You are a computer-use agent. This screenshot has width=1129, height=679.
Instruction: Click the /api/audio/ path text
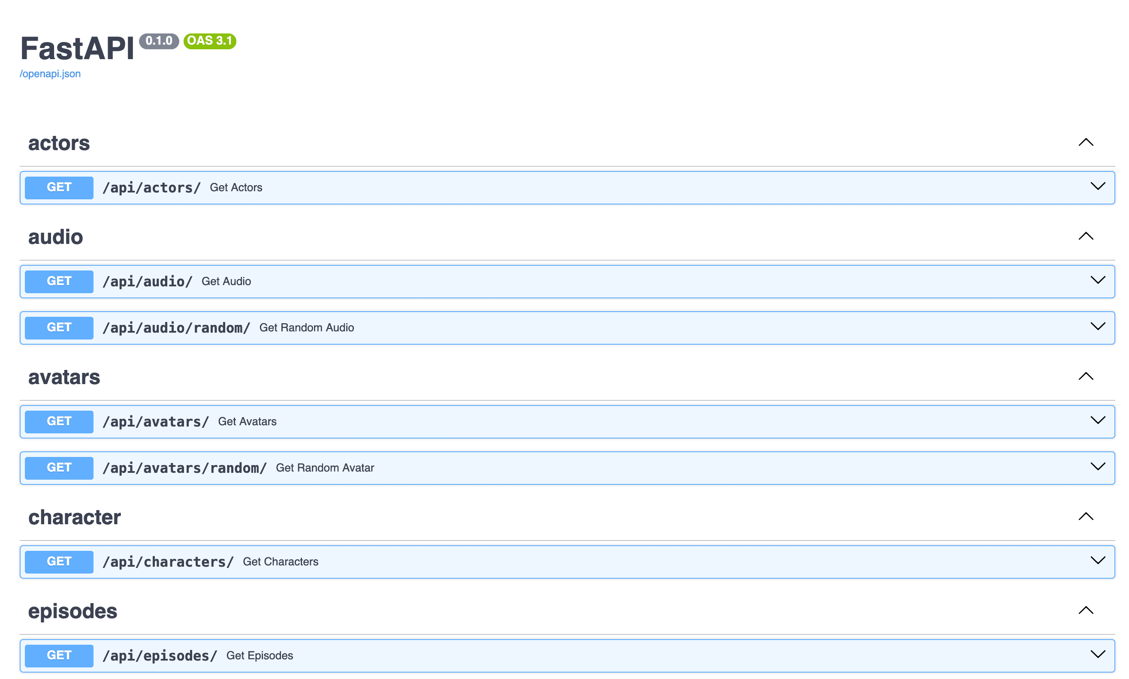(x=148, y=281)
